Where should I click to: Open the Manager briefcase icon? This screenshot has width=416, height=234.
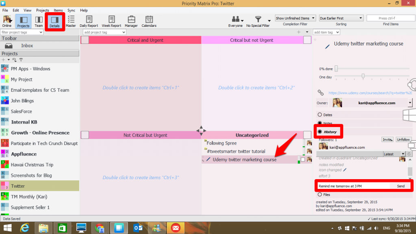click(x=131, y=19)
